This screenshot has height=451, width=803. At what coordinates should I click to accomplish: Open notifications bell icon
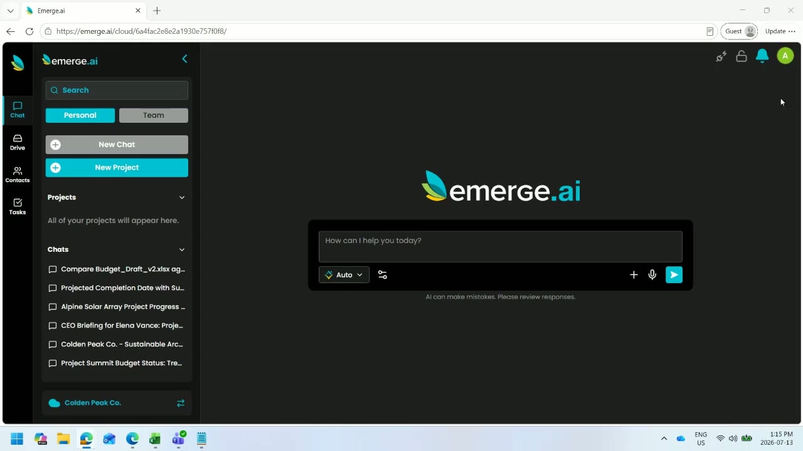click(x=762, y=56)
